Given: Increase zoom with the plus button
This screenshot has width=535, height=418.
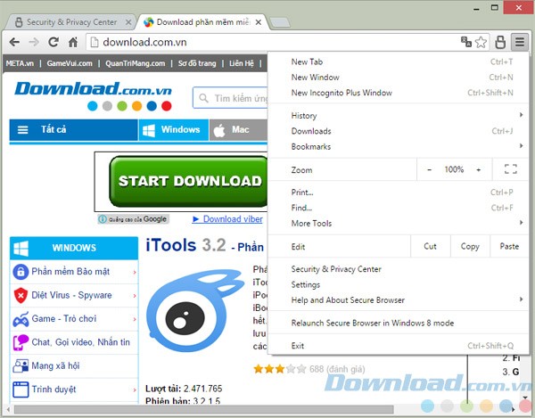Looking at the screenshot, I should coord(478,169).
